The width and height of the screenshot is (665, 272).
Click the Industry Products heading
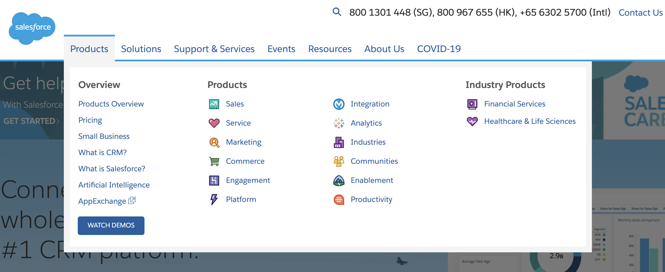tap(505, 85)
